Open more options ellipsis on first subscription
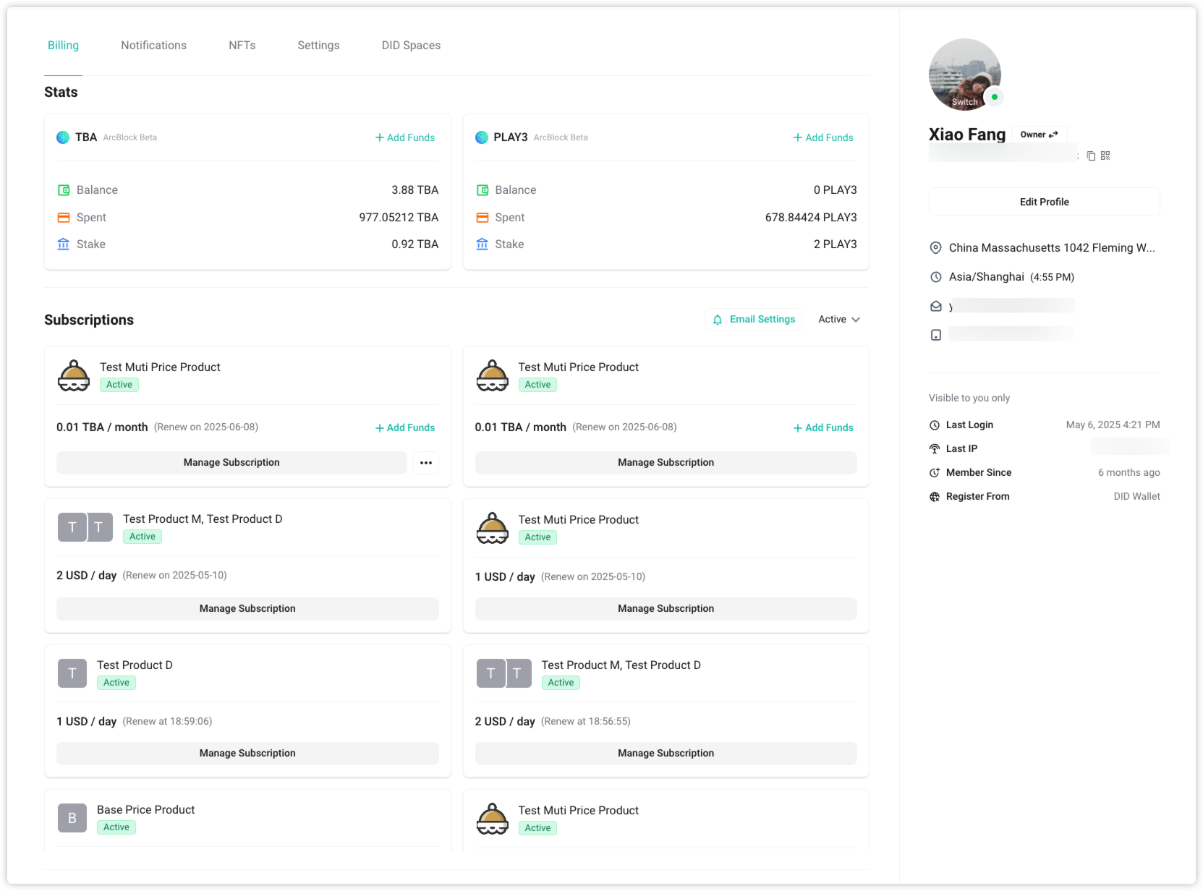This screenshot has height=891, width=1203. pos(426,463)
